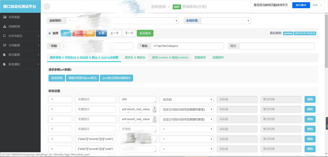Screen dimensions: 328x157
Task: Click the page vertical scrollbar
Action: [x=326, y=41]
